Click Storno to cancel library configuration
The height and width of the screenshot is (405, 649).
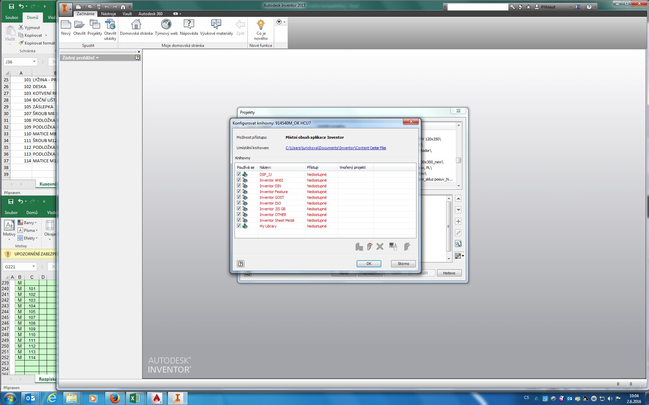(x=403, y=264)
